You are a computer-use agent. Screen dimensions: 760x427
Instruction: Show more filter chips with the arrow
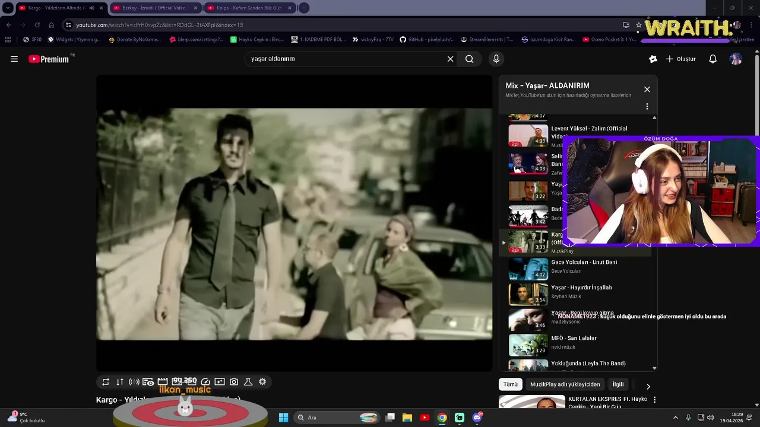pos(648,387)
